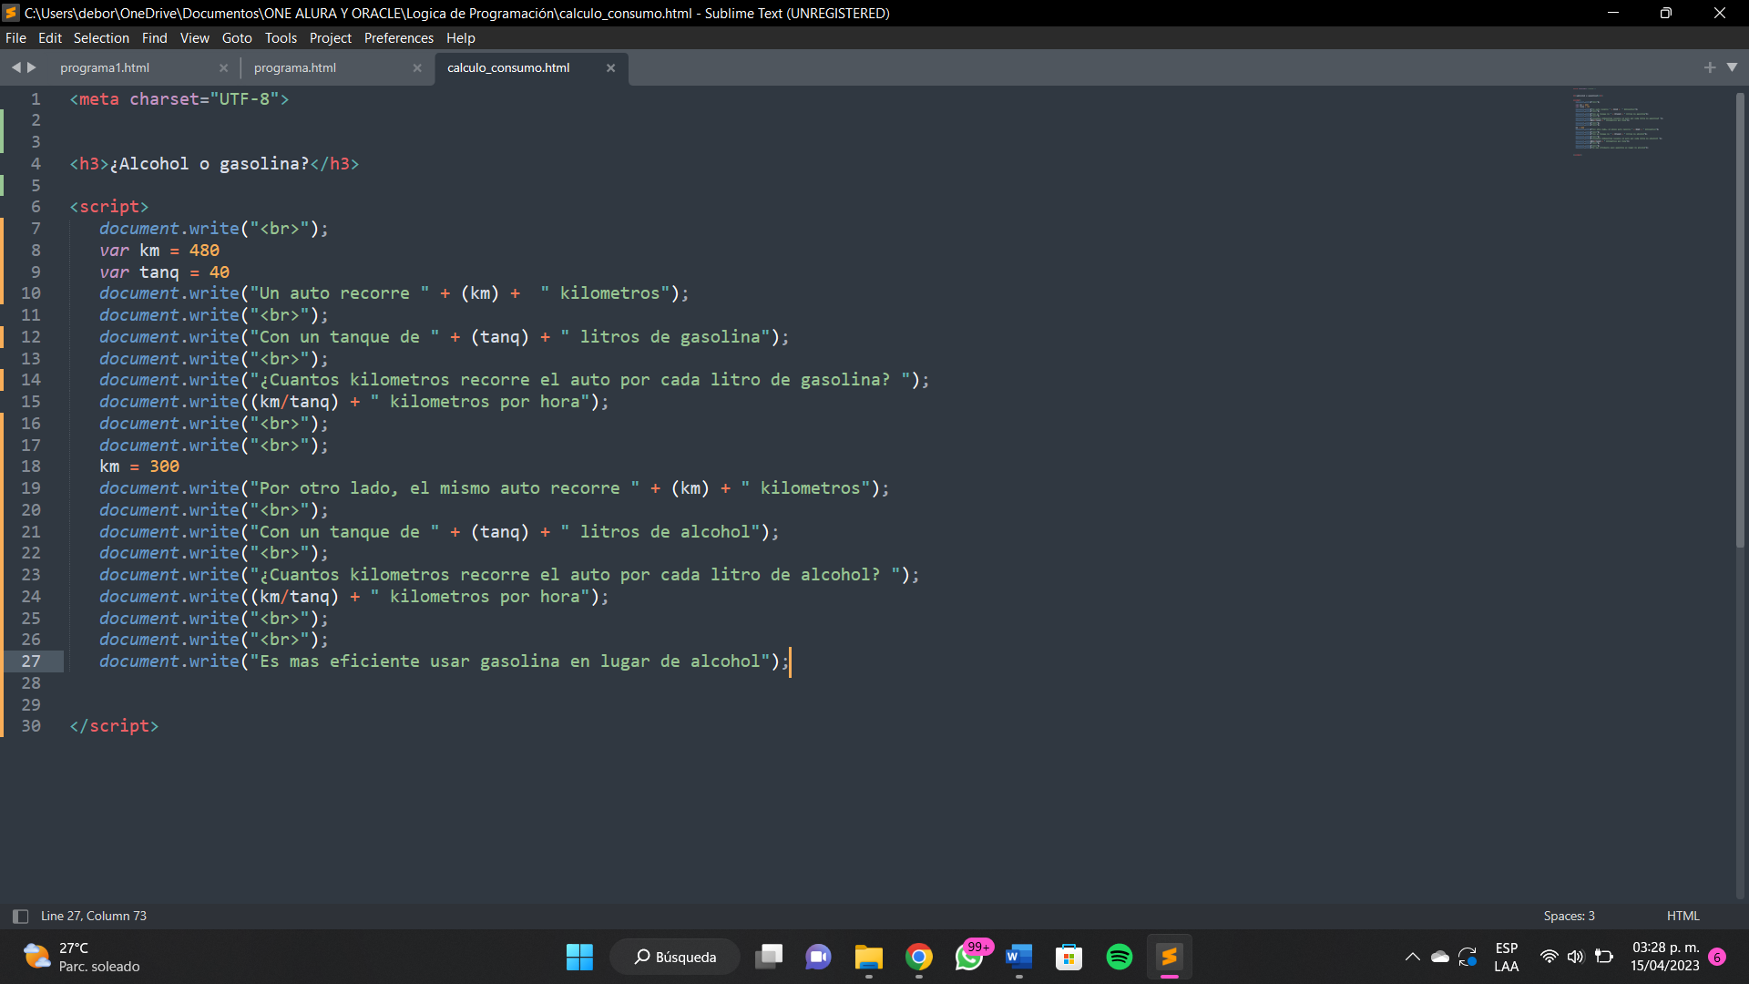The image size is (1749, 984).
Task: Open the clock showing 03:28 p. m.
Action: (1664, 957)
